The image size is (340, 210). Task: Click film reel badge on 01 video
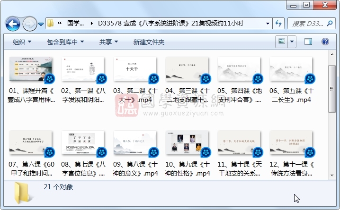click(x=50, y=79)
